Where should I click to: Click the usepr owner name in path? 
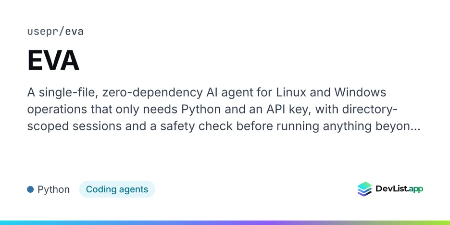click(42, 32)
